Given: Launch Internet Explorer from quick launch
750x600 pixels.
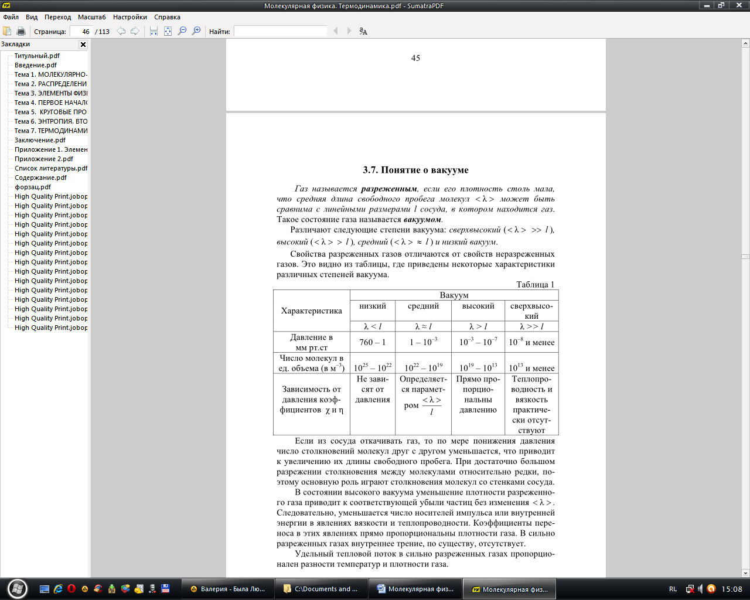Looking at the screenshot, I should (58, 589).
